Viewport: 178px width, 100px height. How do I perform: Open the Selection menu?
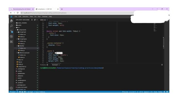pyautogui.click(x=25, y=17)
